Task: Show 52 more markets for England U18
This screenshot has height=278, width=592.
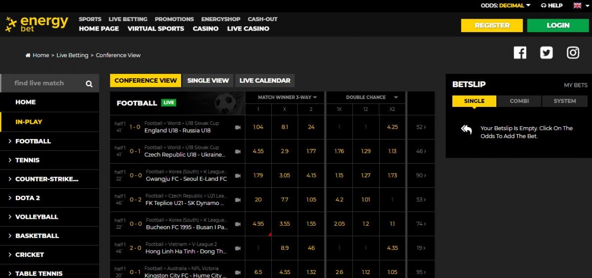Action: click(x=421, y=127)
